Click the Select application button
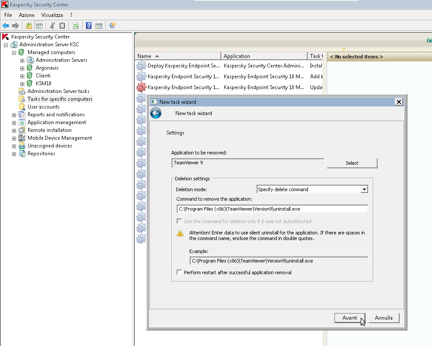The image size is (432, 346). tap(352, 163)
